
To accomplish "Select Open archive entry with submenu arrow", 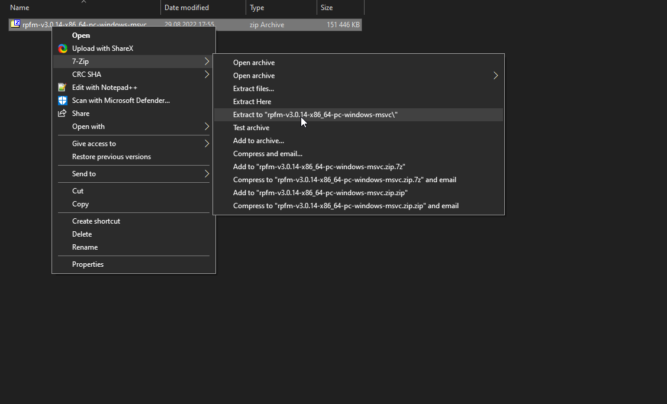I will 359,76.
